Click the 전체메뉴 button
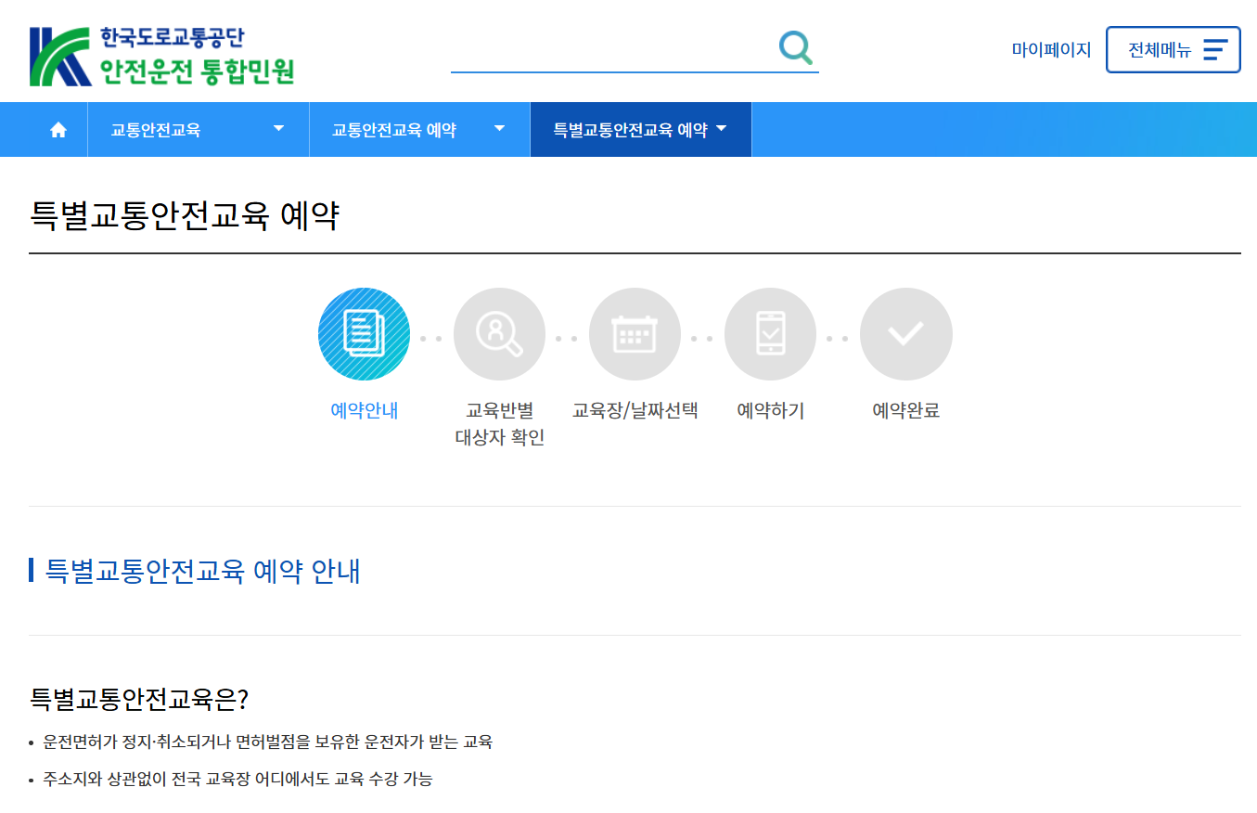 1174,49
